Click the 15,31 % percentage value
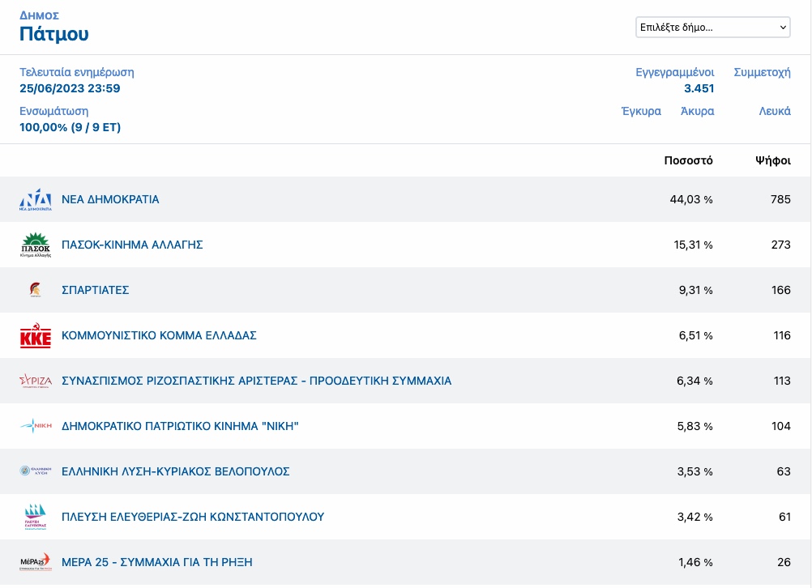812x588 pixels. tap(694, 245)
